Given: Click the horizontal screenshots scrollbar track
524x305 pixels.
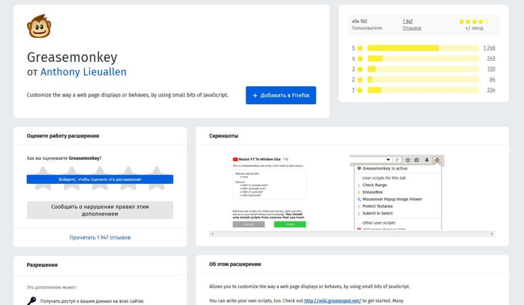Looking at the screenshot, I should pos(352,234).
